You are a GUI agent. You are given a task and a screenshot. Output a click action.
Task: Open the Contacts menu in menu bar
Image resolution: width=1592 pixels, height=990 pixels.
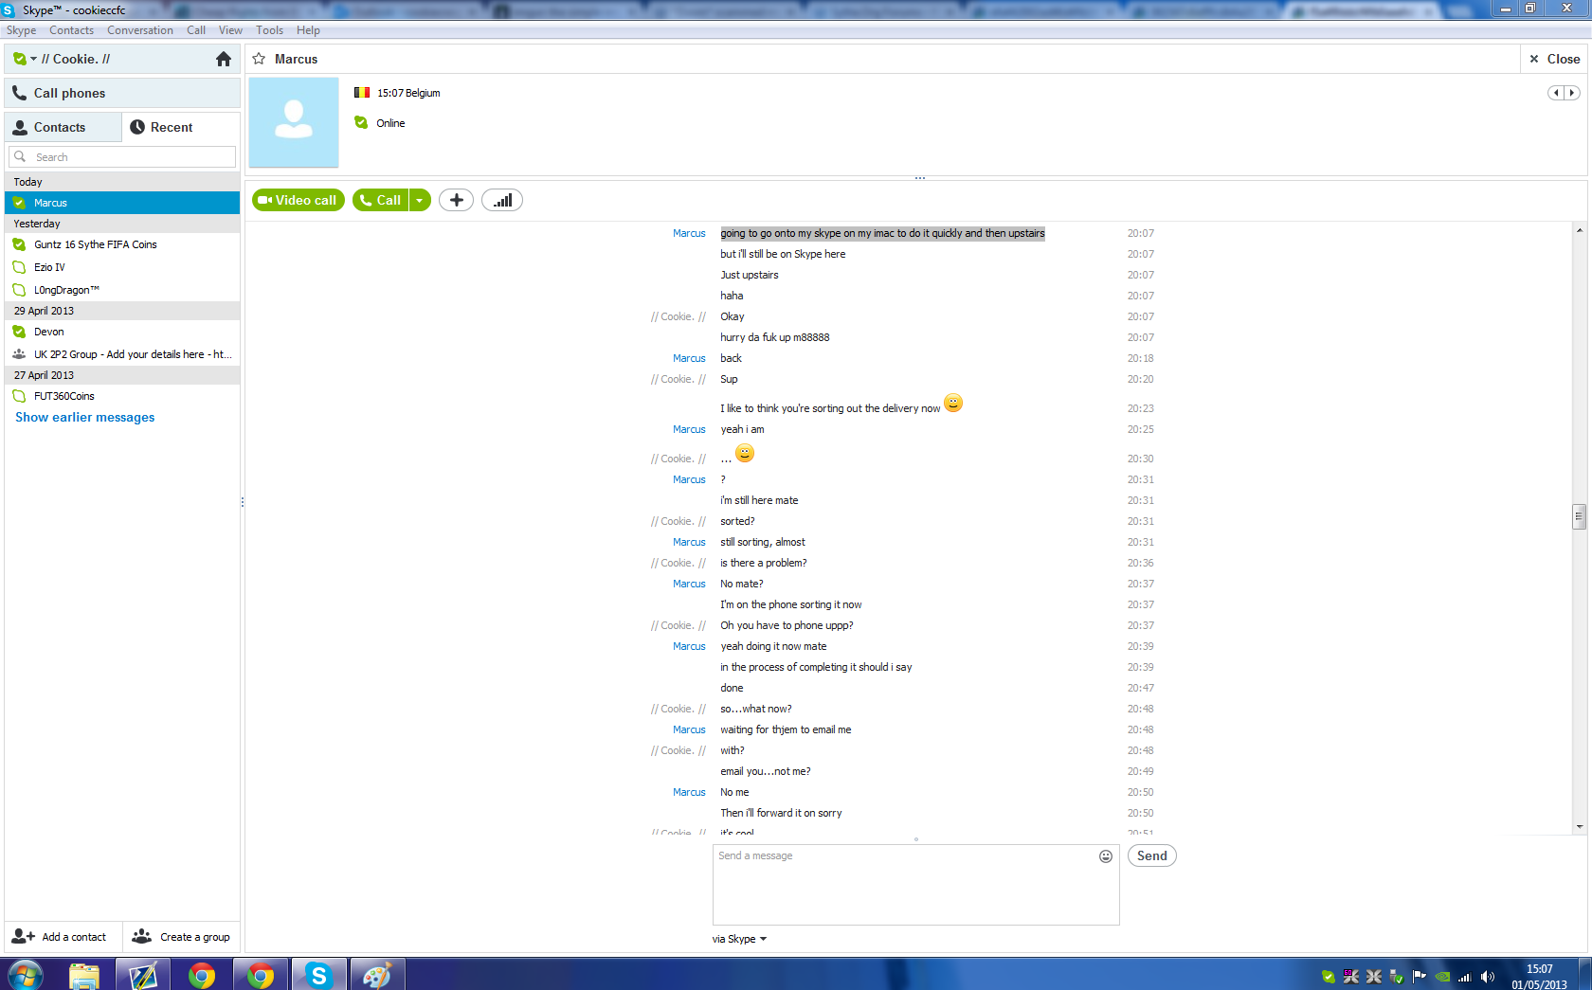tap(71, 30)
